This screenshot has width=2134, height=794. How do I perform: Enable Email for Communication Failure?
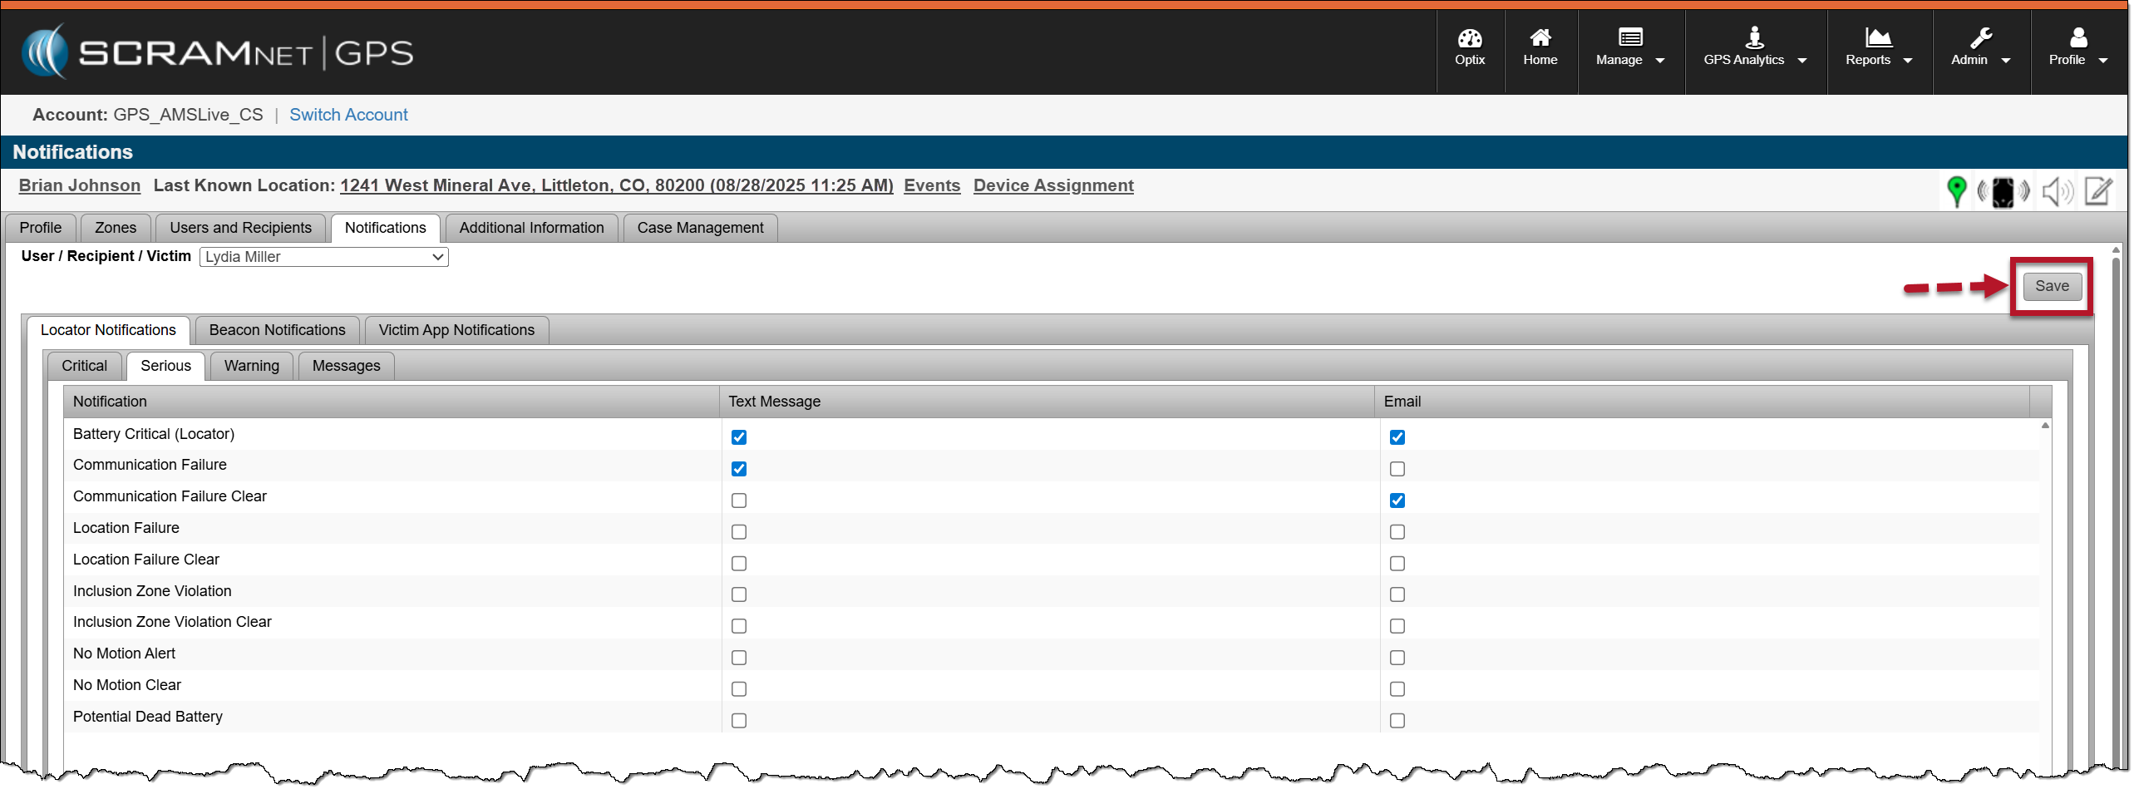[1397, 469]
